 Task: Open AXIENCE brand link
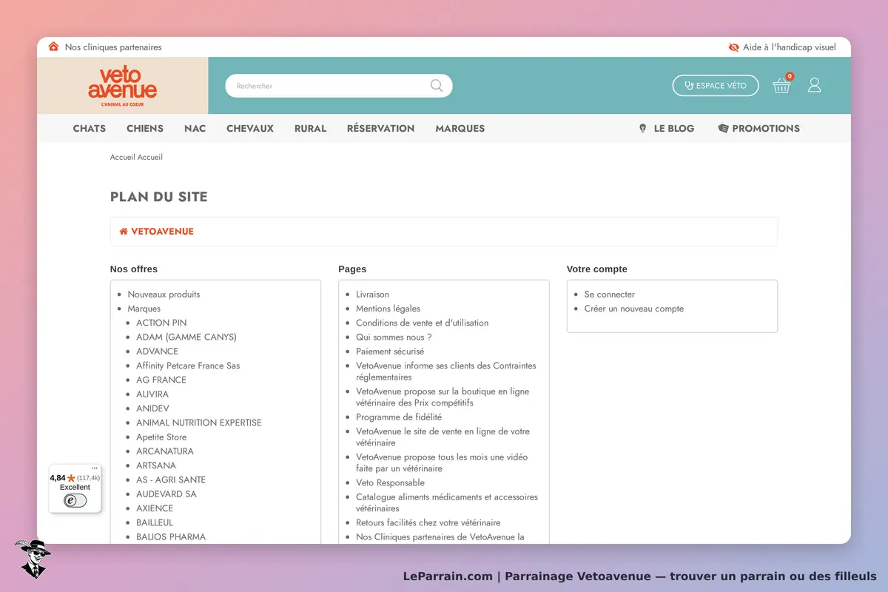point(155,508)
